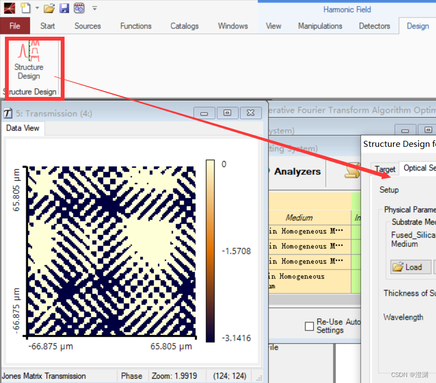Open the Analyzers section in background window
Image resolution: width=436 pixels, height=383 pixels.
coord(297,172)
